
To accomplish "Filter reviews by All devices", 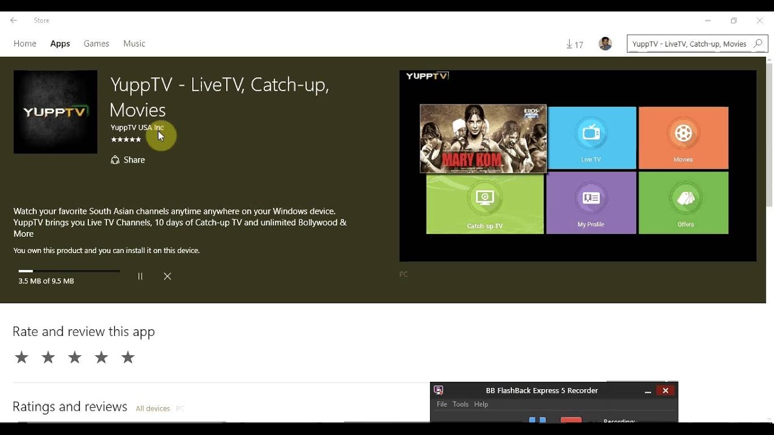I will coord(153,409).
